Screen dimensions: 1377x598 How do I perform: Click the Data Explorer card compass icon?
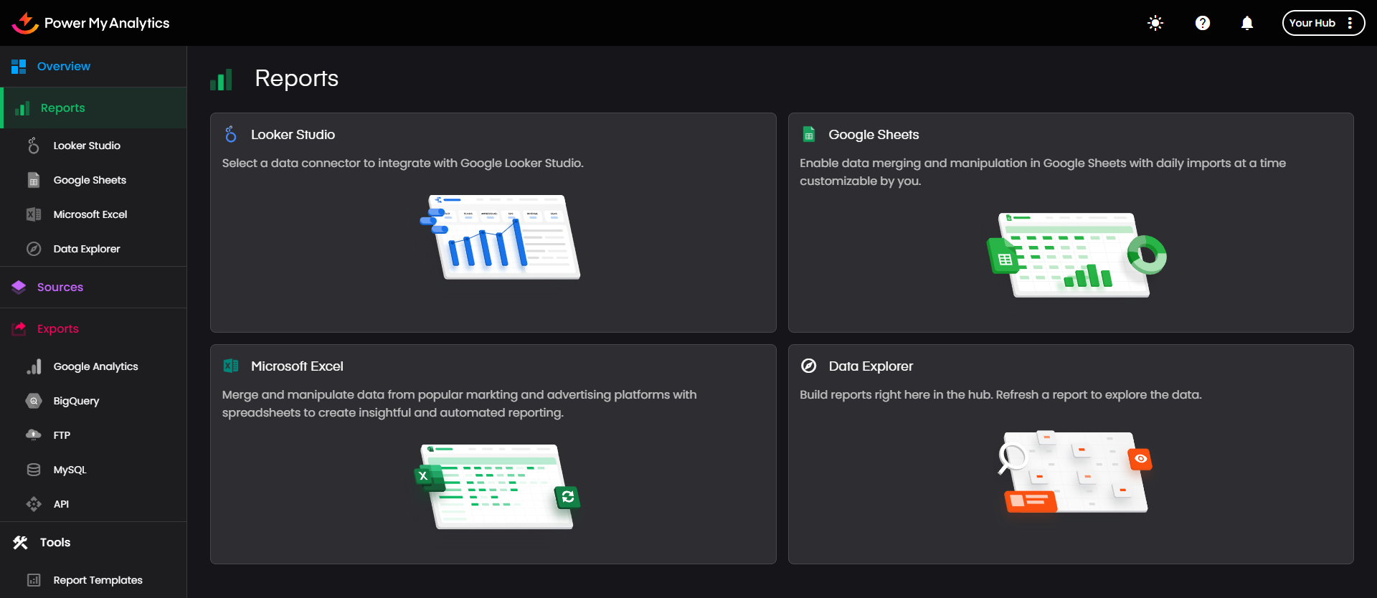(808, 366)
